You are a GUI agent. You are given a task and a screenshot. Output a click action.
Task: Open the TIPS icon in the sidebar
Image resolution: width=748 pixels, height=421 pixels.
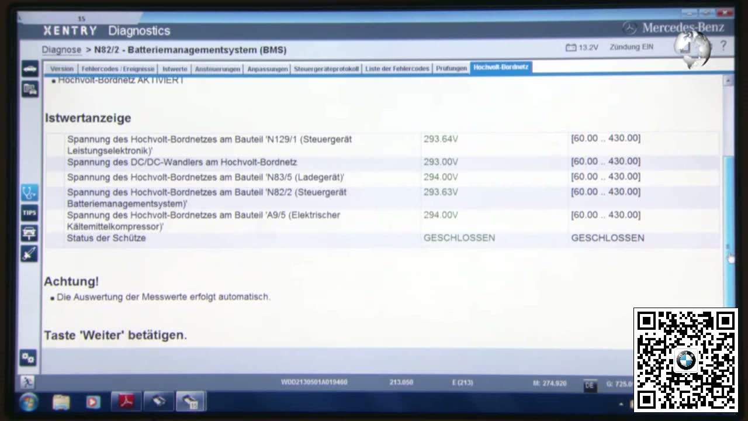click(30, 212)
